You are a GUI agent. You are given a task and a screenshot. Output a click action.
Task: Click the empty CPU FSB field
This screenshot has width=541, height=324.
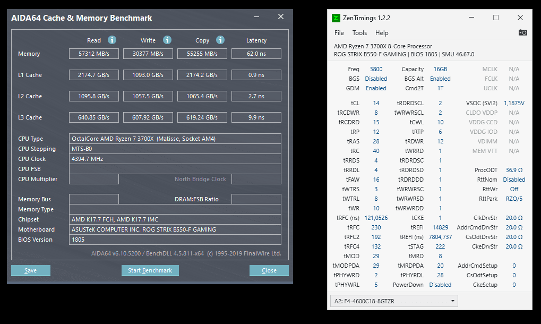coord(175,169)
